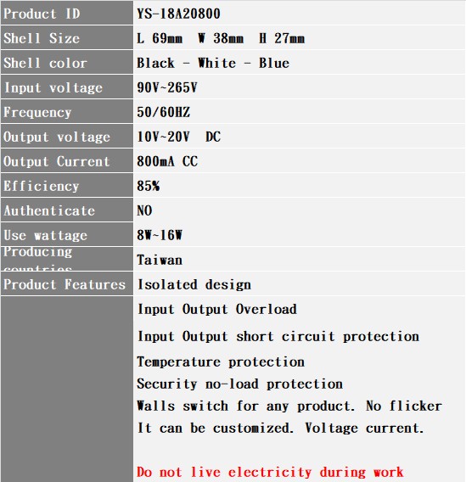The height and width of the screenshot is (482, 466).
Task: Click the Output voltage label cell
Action: (67, 136)
